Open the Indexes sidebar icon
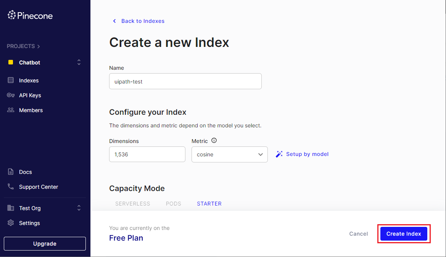446x257 pixels. [x=11, y=80]
